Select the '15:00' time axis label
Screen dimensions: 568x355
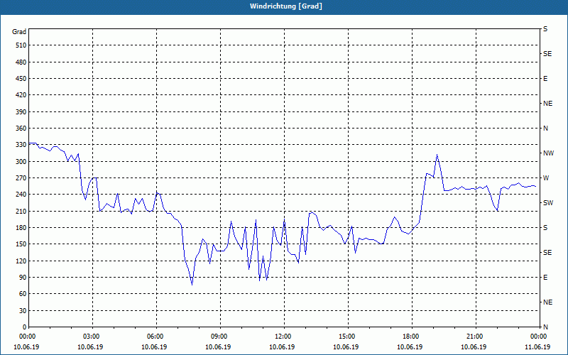(346, 337)
